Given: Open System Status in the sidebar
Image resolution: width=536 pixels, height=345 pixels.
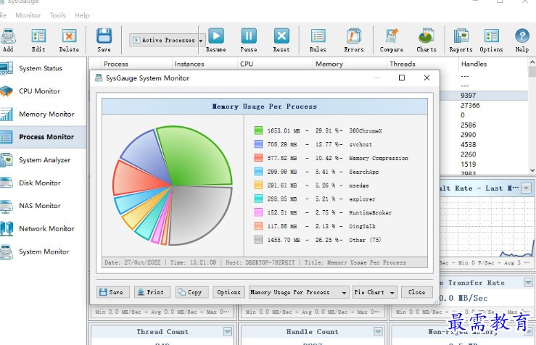Looking at the screenshot, I should [x=43, y=68].
